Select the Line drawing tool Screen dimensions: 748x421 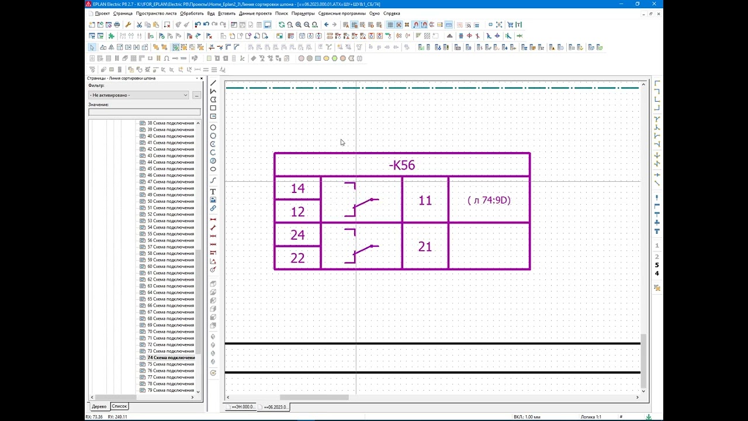click(213, 83)
